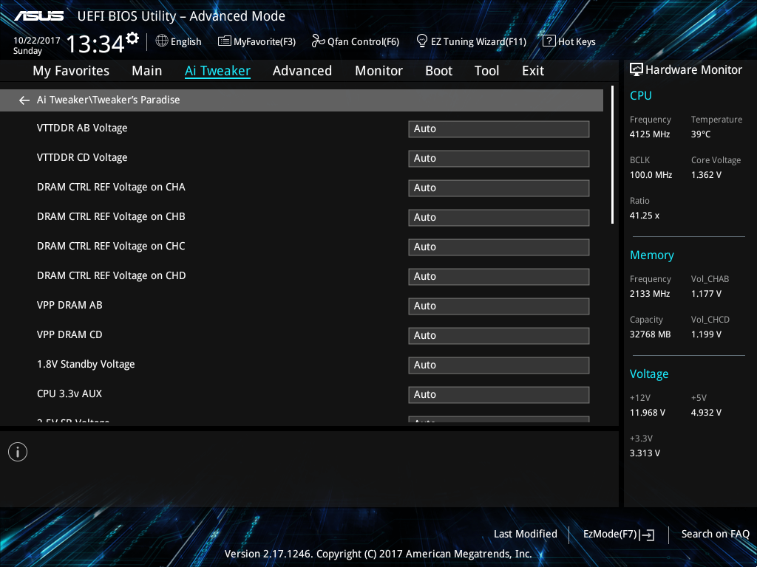
Task: Open Qfan Control(F6) text button
Action: 363,42
